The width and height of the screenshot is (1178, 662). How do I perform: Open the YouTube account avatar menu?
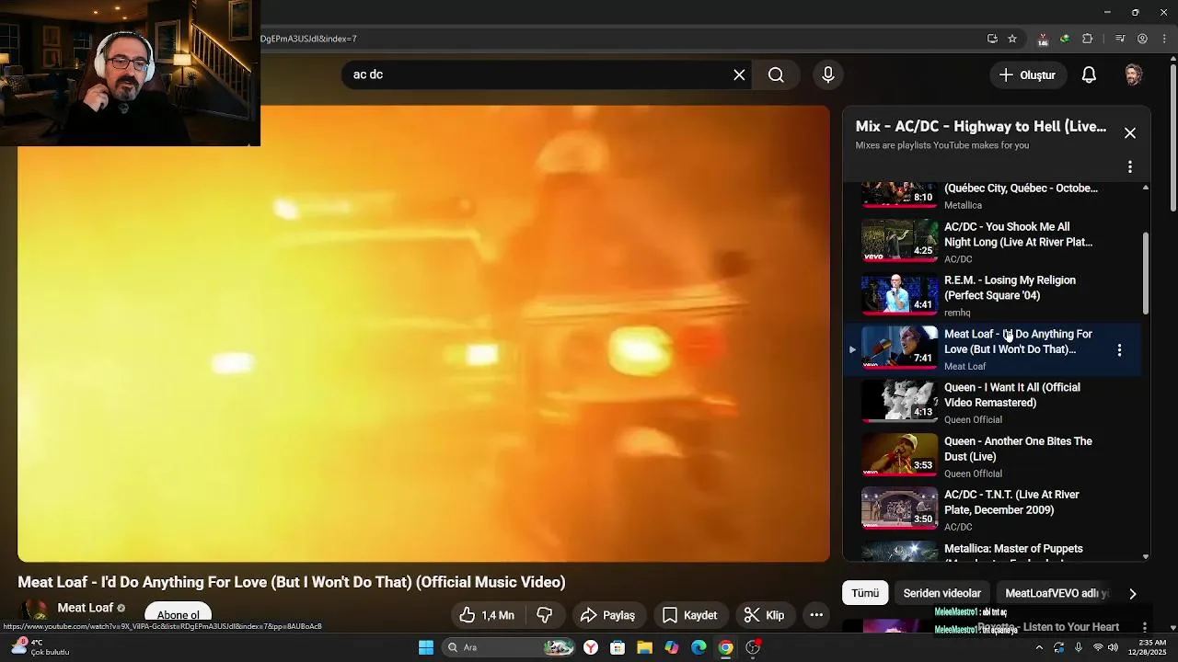point(1134,75)
